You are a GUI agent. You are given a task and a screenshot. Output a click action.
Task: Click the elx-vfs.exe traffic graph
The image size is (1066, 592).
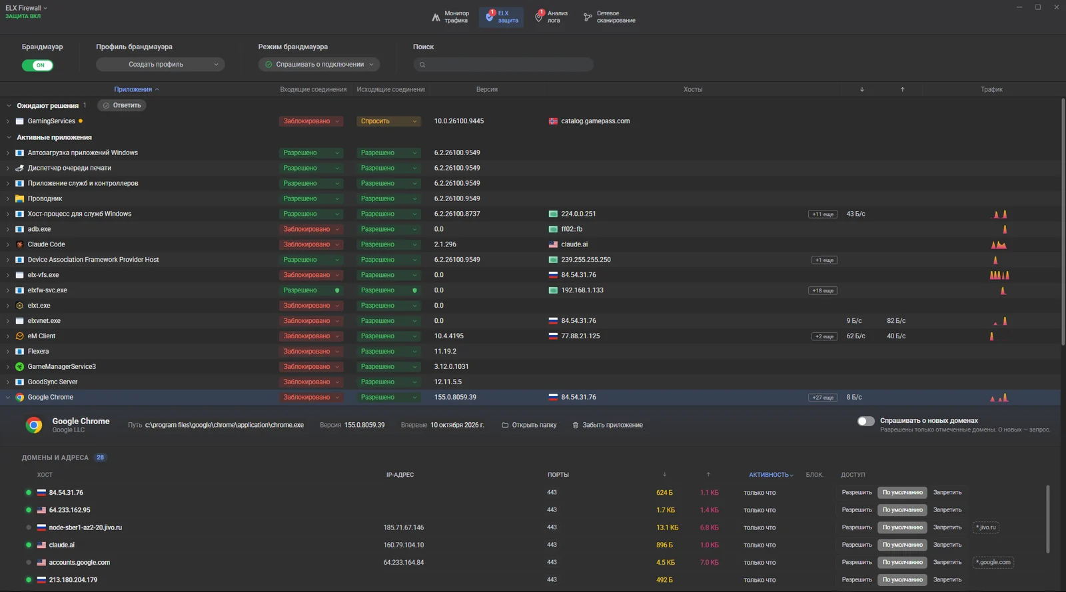pyautogui.click(x=999, y=275)
